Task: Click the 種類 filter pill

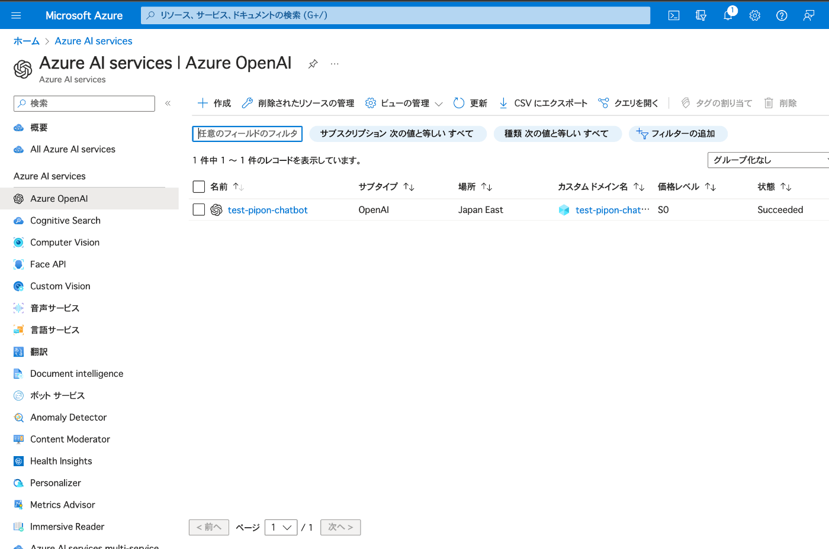Action: tap(557, 134)
